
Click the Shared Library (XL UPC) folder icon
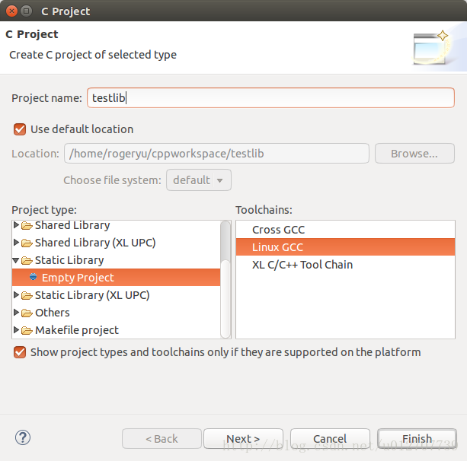click(x=27, y=243)
